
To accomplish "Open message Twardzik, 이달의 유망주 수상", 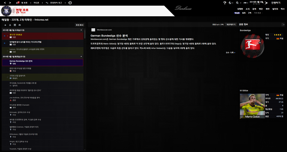I will click(x=43, y=149).
